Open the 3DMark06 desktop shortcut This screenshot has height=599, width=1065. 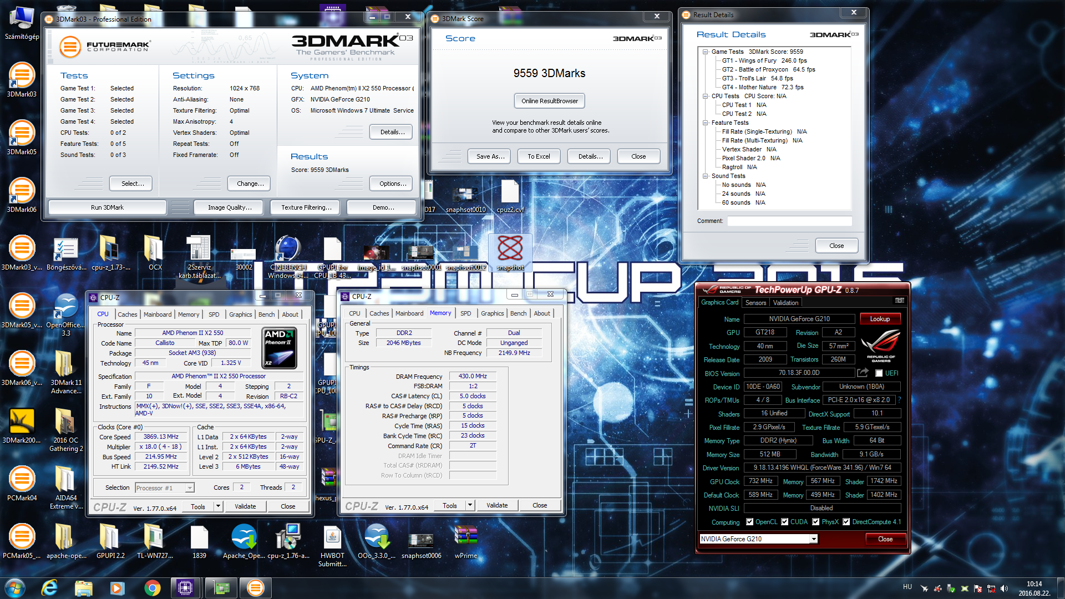pos(22,196)
